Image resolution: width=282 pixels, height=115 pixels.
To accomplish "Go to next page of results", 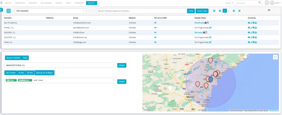I will 234,11.
